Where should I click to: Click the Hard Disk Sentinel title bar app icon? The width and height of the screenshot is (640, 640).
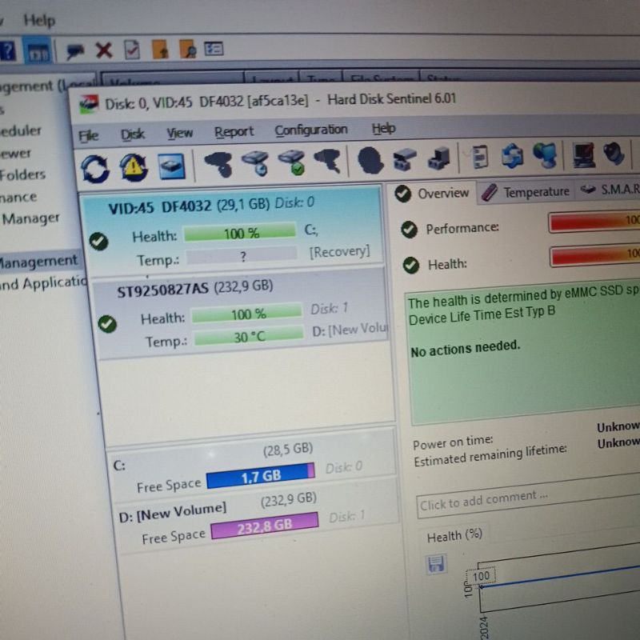(x=89, y=104)
